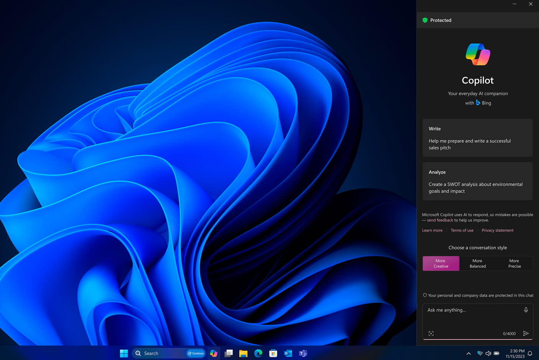Open the more options menu in Copilot
539x360 pixels.
(514, 4)
